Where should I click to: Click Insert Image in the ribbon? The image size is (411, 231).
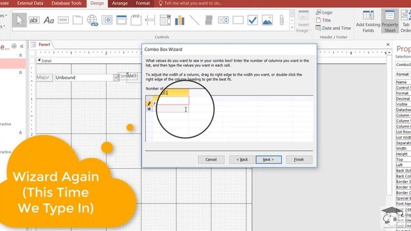[304, 22]
